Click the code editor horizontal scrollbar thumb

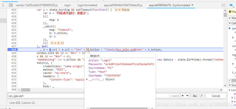coord(26,90)
